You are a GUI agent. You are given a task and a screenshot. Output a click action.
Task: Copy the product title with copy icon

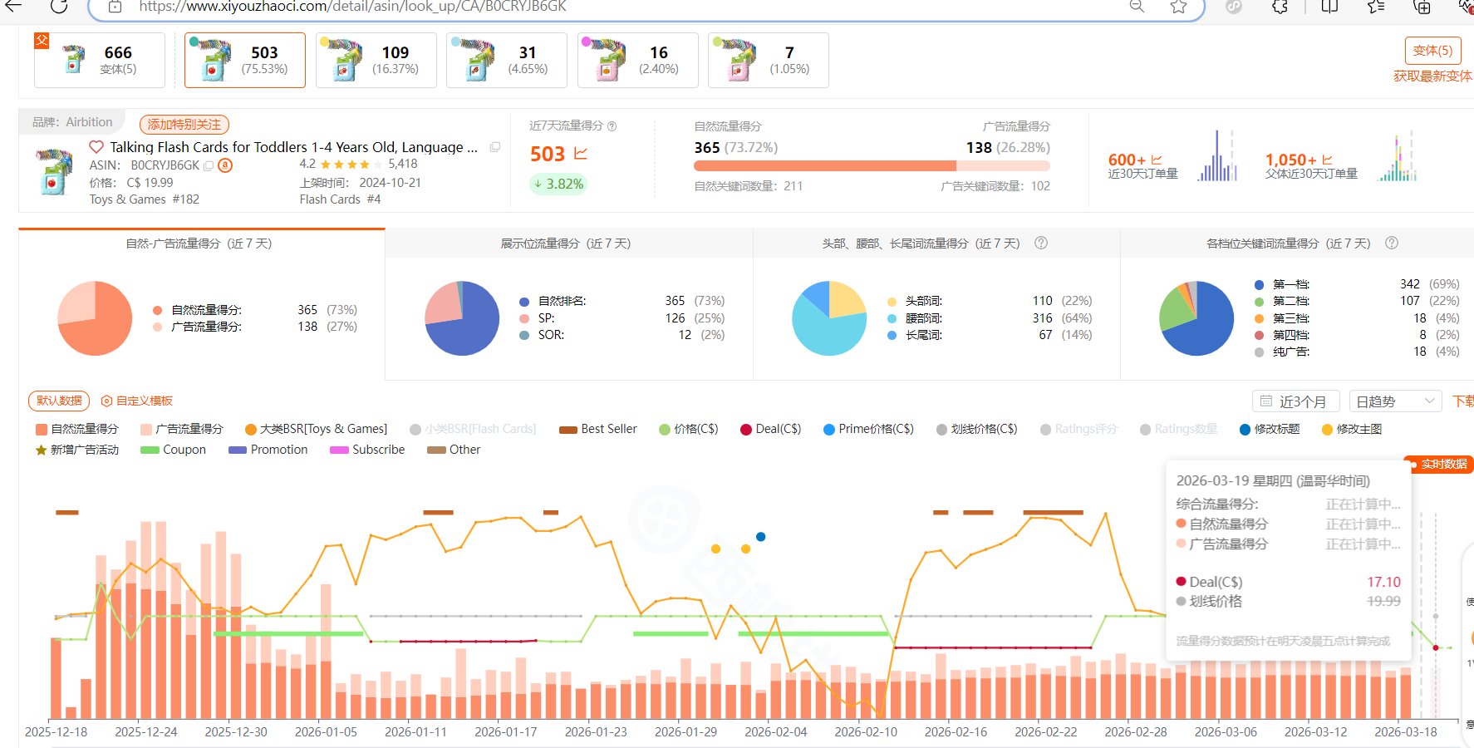click(x=495, y=147)
